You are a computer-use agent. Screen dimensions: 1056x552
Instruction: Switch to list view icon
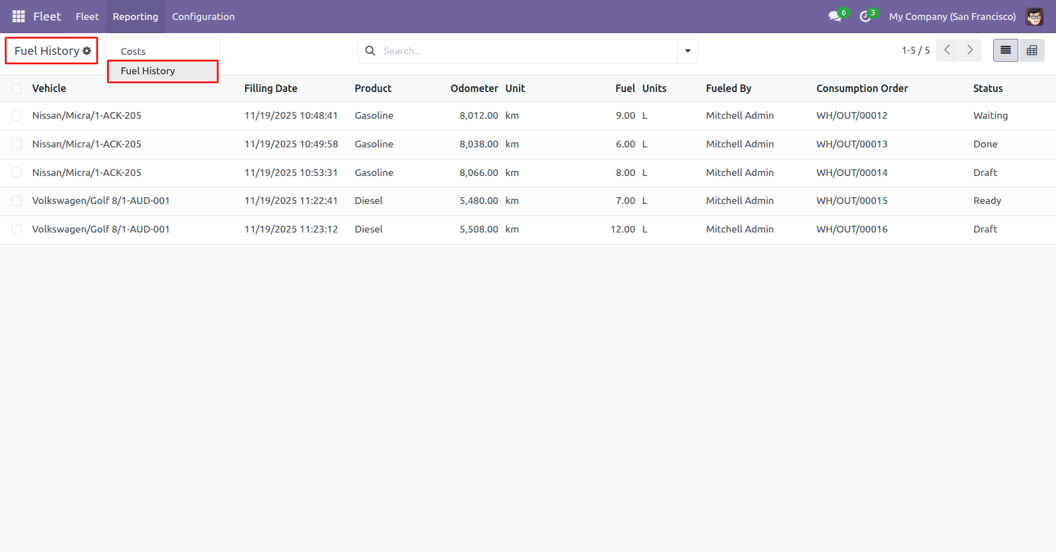pos(1006,50)
